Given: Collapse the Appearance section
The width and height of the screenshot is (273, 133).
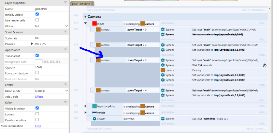Looking at the screenshot, I should (x=66, y=49).
